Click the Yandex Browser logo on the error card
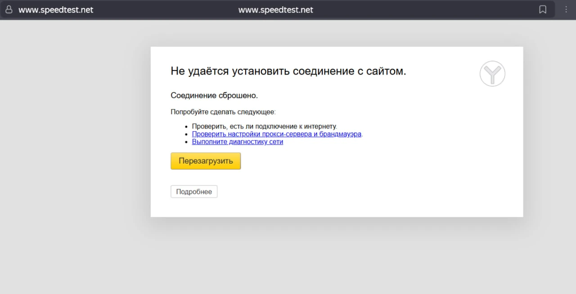576x294 pixels. pos(492,74)
